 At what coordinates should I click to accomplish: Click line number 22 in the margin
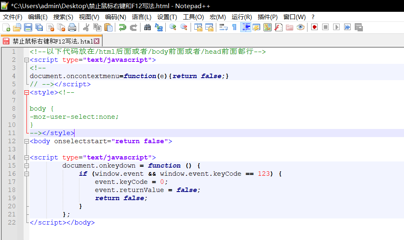(12, 223)
